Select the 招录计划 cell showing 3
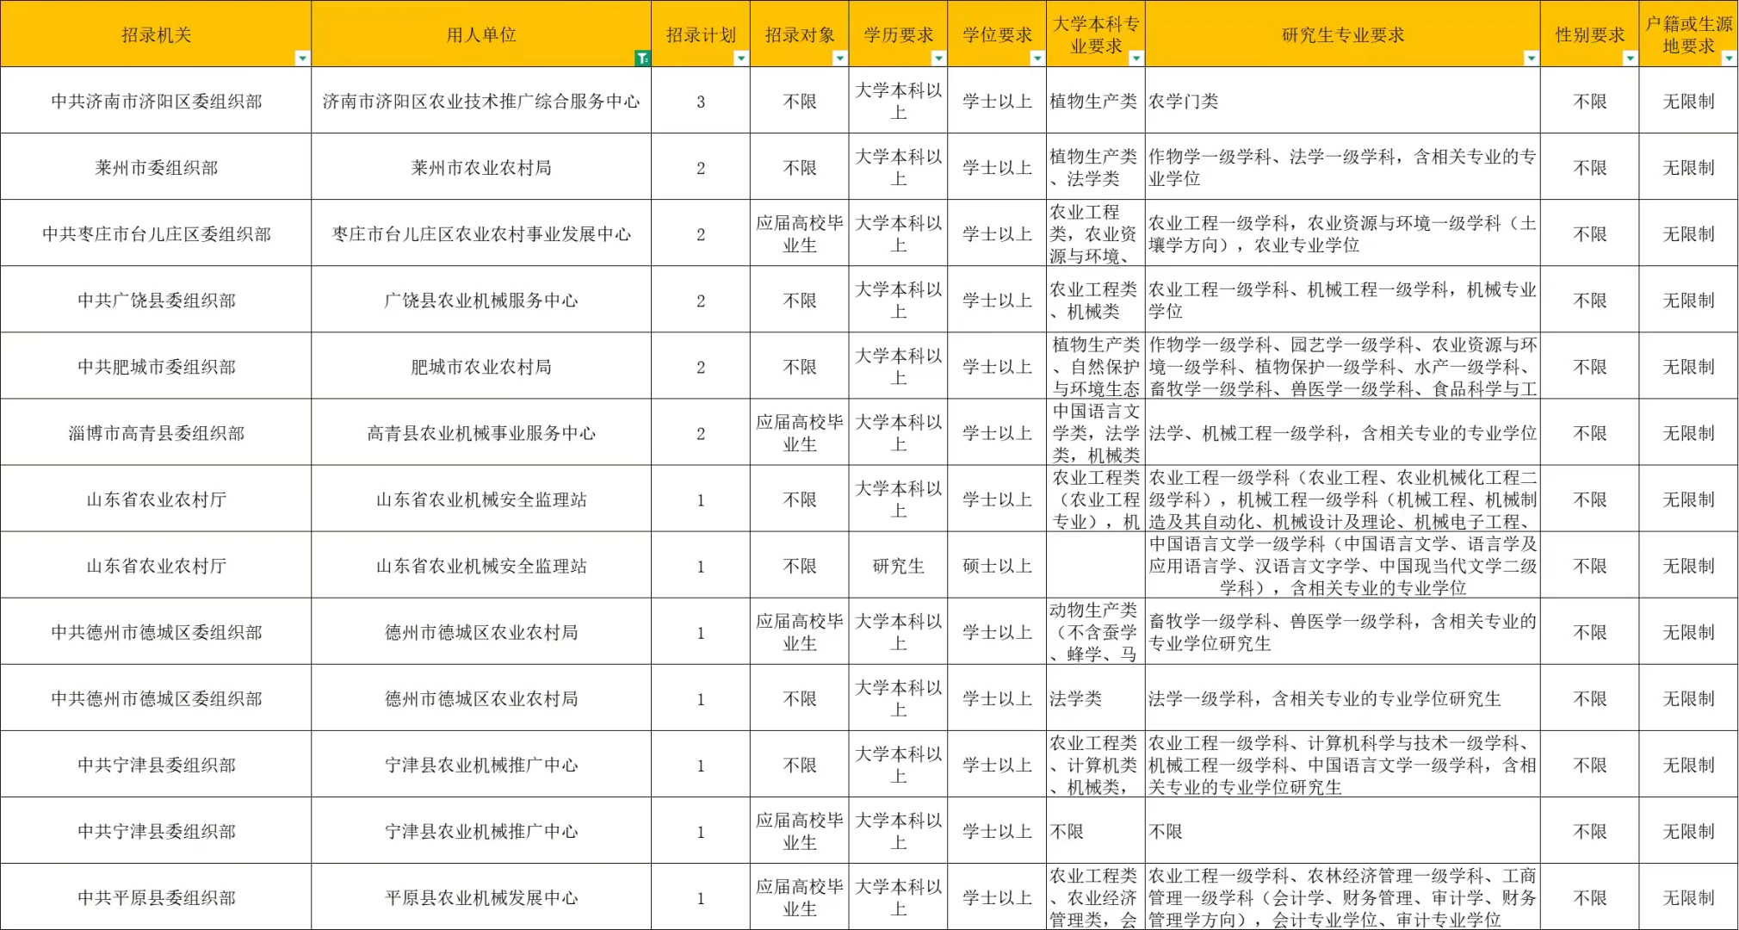This screenshot has width=1739, height=930. 701,101
